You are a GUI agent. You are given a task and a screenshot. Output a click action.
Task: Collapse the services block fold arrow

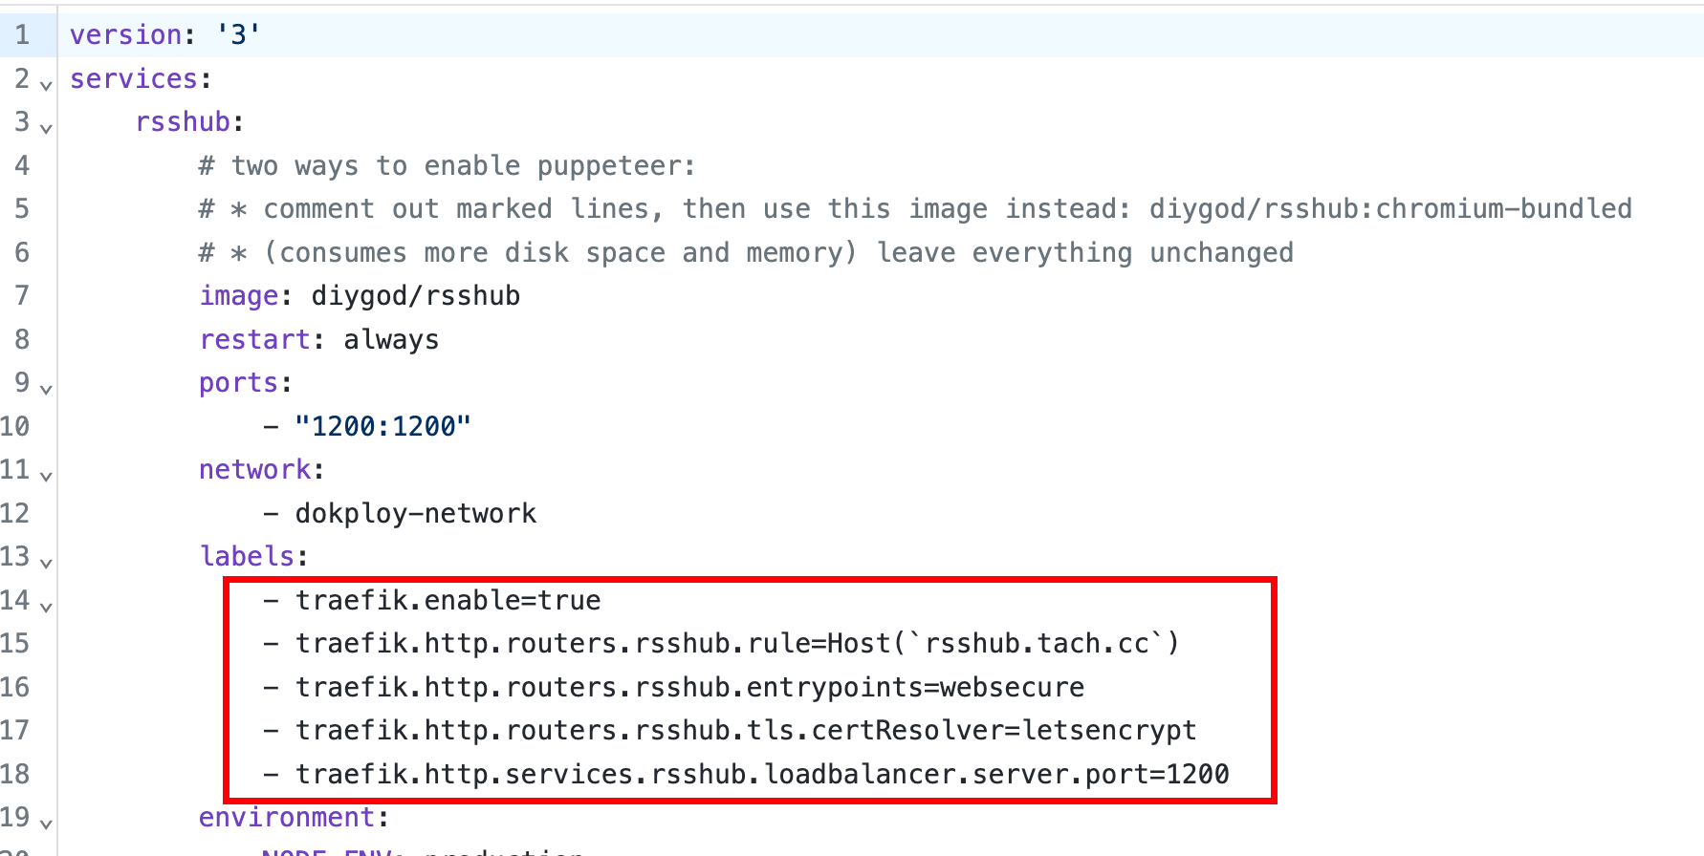(x=46, y=85)
